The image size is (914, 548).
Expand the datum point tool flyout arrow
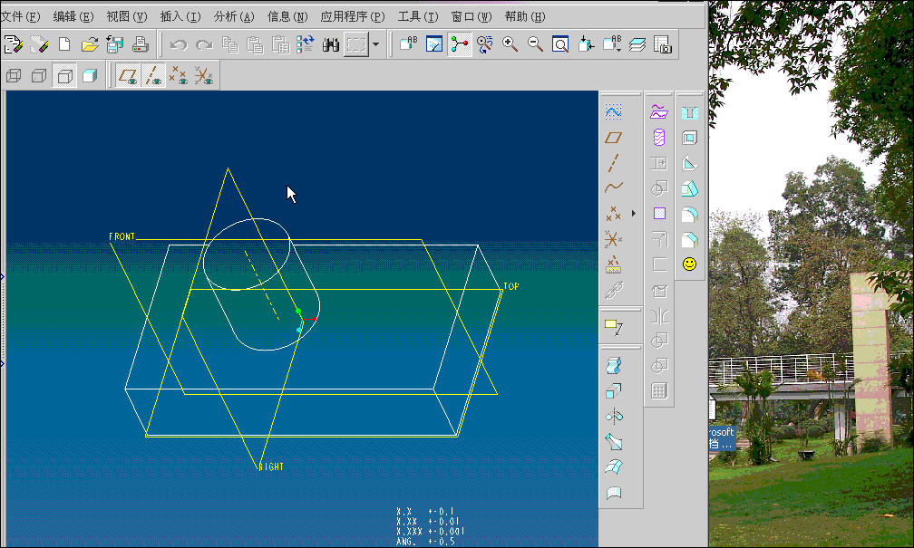click(x=633, y=214)
